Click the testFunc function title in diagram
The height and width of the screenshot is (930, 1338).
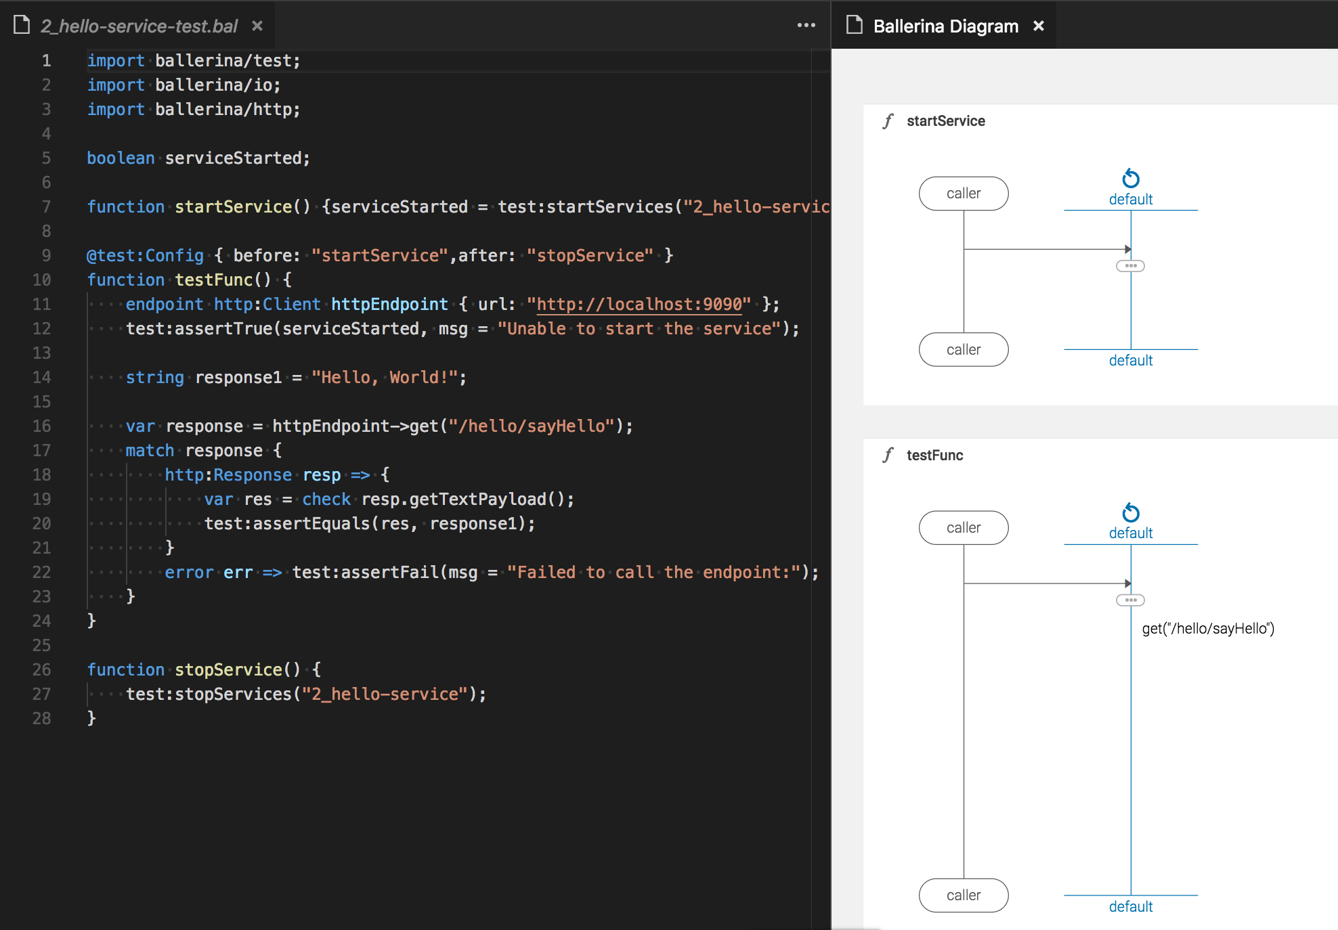(934, 455)
